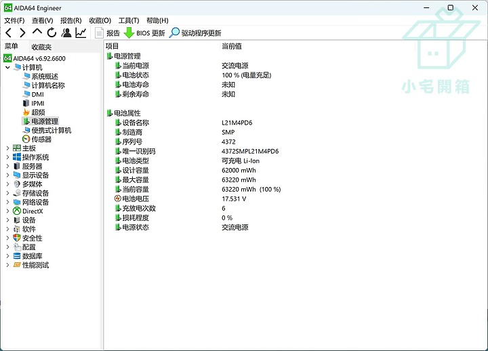This screenshot has height=351, width=488.
Task: Click the 62000 mWh value
Action: [x=239, y=171]
